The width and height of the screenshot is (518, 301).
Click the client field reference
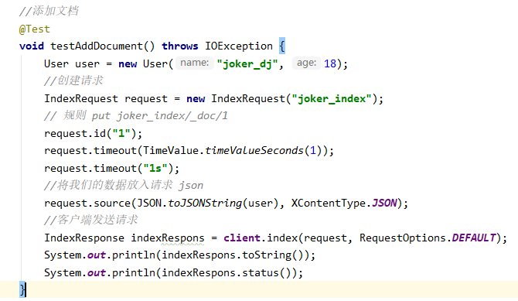(x=242, y=238)
